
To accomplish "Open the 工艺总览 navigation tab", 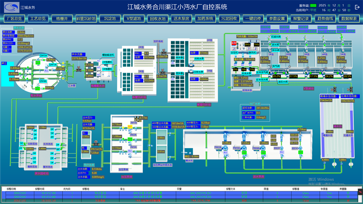I will (x=38, y=19).
